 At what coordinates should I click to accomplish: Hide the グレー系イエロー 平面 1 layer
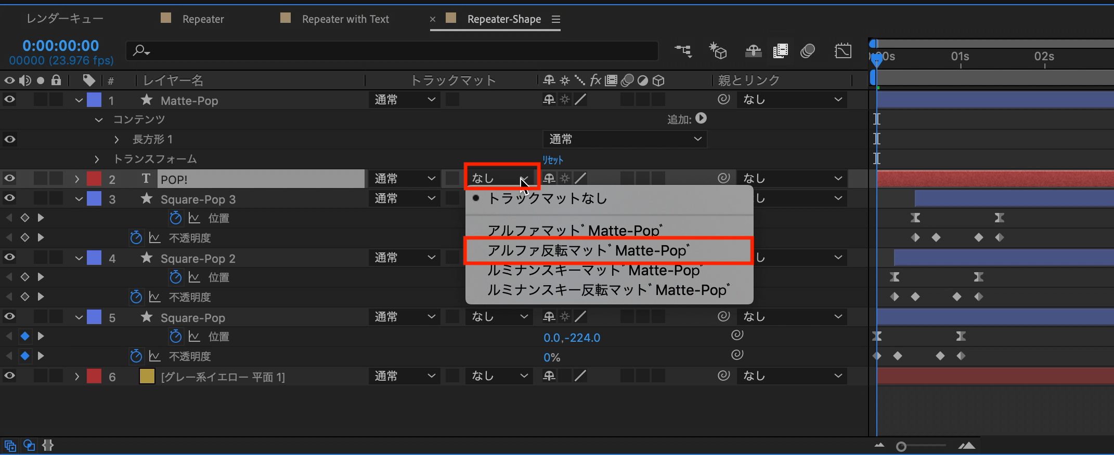coord(9,376)
